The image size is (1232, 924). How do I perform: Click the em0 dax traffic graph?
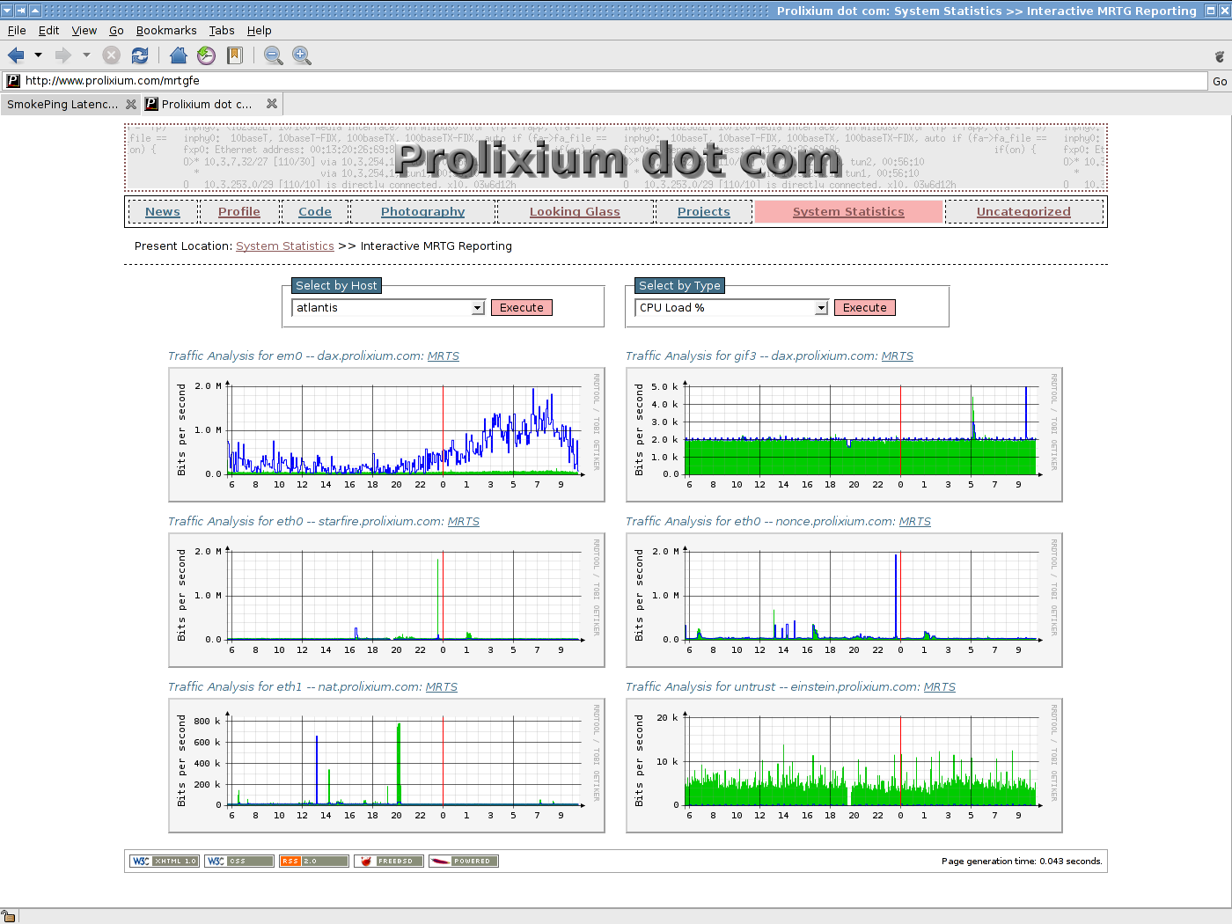386,435
